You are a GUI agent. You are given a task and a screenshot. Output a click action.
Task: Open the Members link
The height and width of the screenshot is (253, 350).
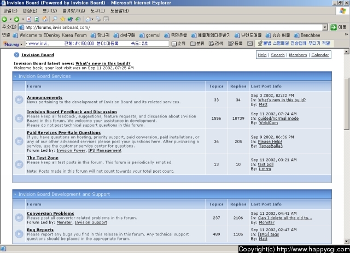tap(297, 55)
